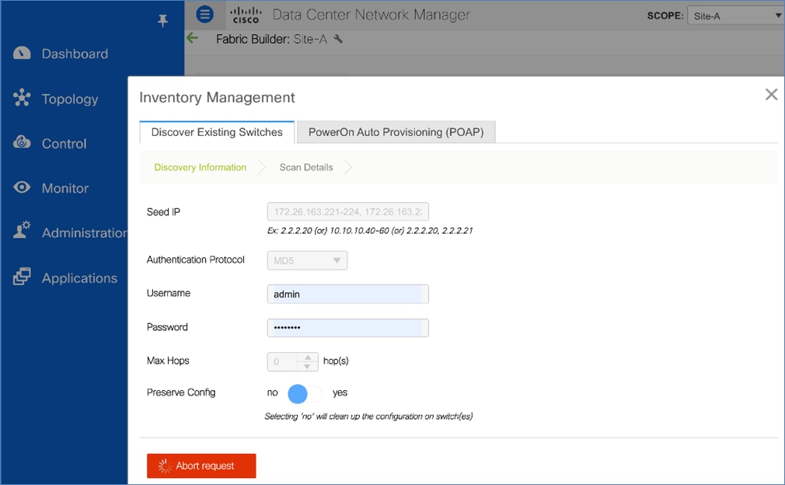The image size is (785, 485).
Task: Open fabric settings wrench icon
Action: pos(338,39)
